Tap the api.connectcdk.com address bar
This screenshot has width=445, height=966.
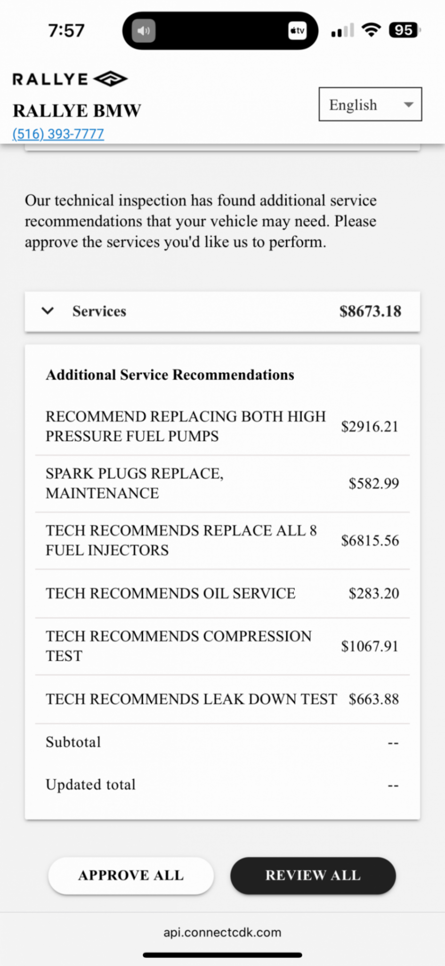tap(222, 932)
